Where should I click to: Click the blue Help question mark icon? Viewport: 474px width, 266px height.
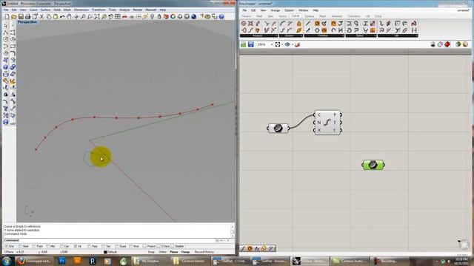tap(221, 16)
